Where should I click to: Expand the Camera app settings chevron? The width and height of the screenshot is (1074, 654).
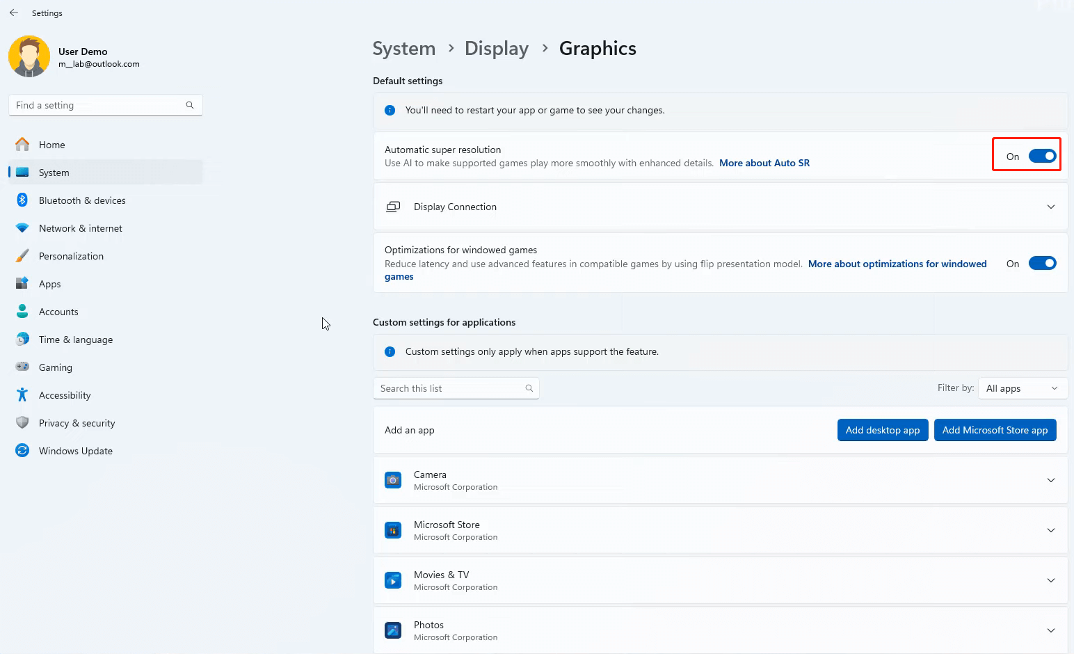click(x=1050, y=480)
